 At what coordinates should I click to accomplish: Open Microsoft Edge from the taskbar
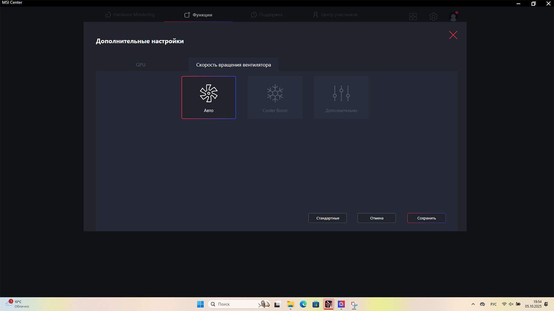[x=303, y=304]
